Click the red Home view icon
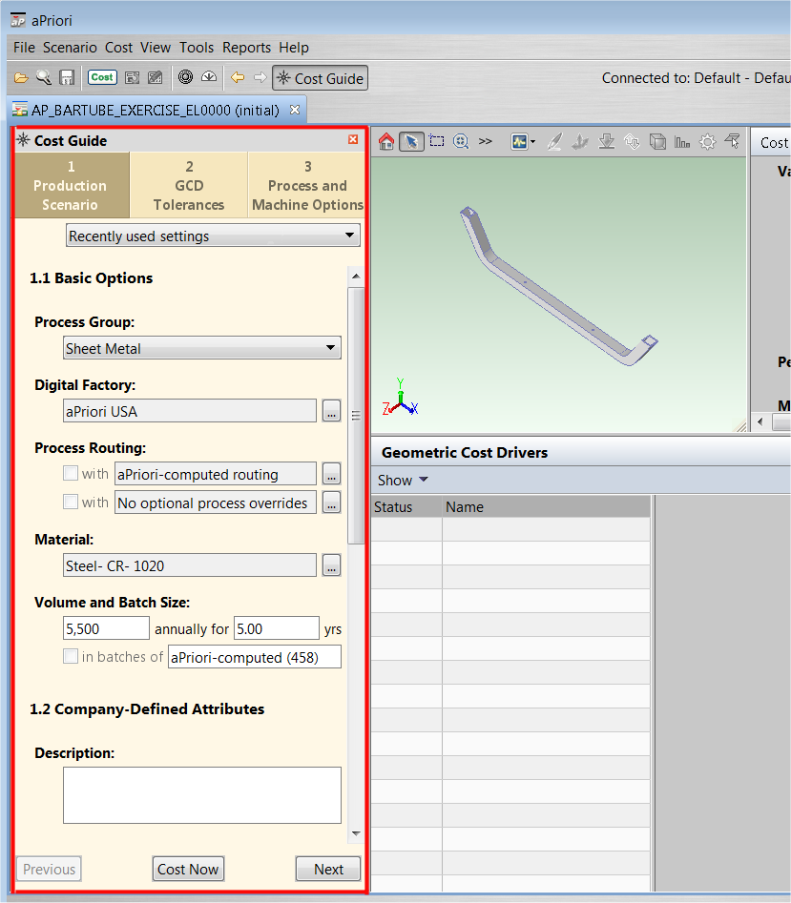The height and width of the screenshot is (903, 791). 386,141
